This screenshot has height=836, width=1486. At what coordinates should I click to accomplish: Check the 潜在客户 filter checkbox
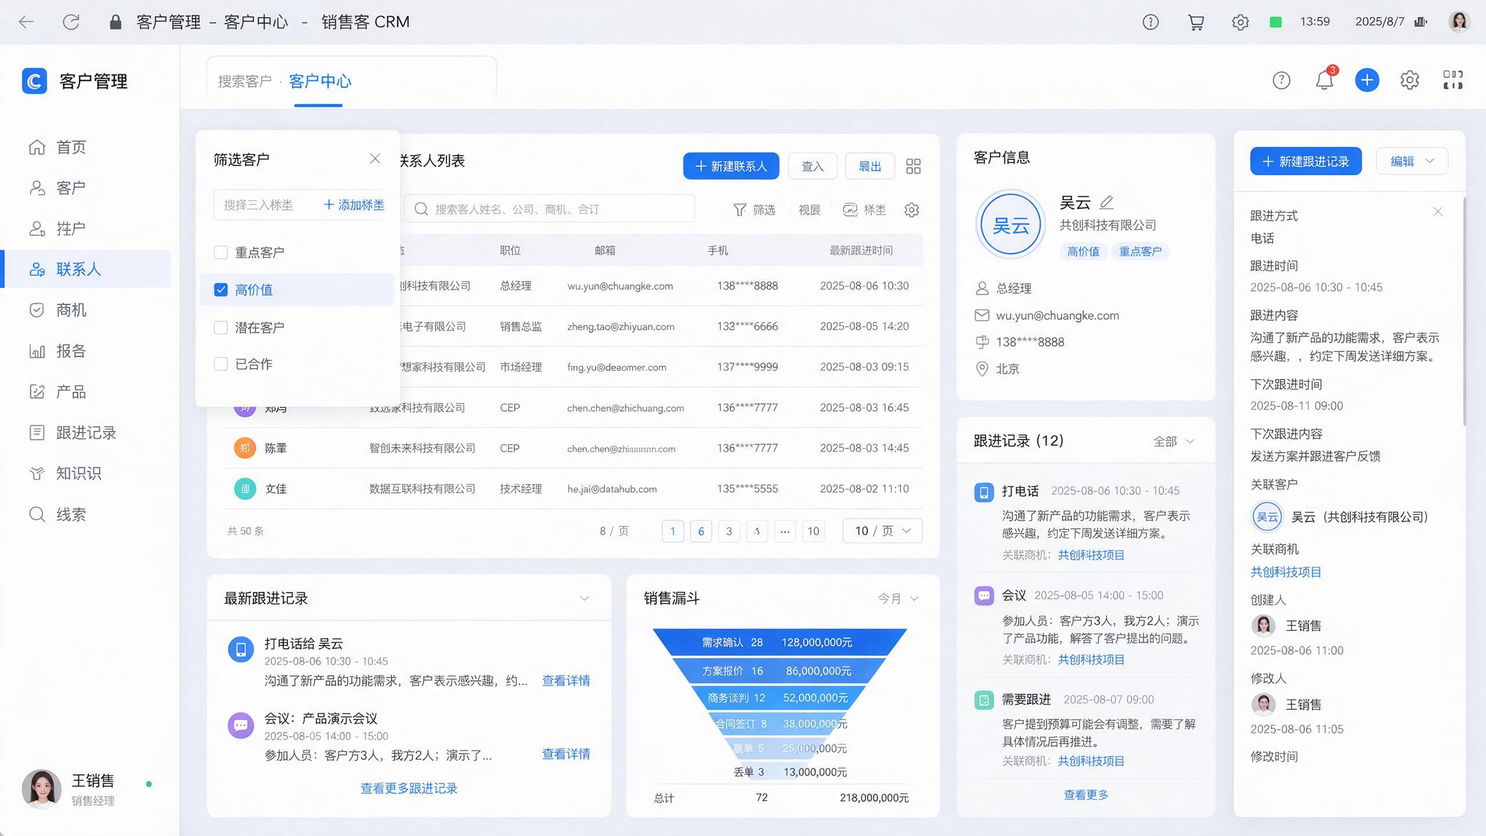(x=221, y=327)
